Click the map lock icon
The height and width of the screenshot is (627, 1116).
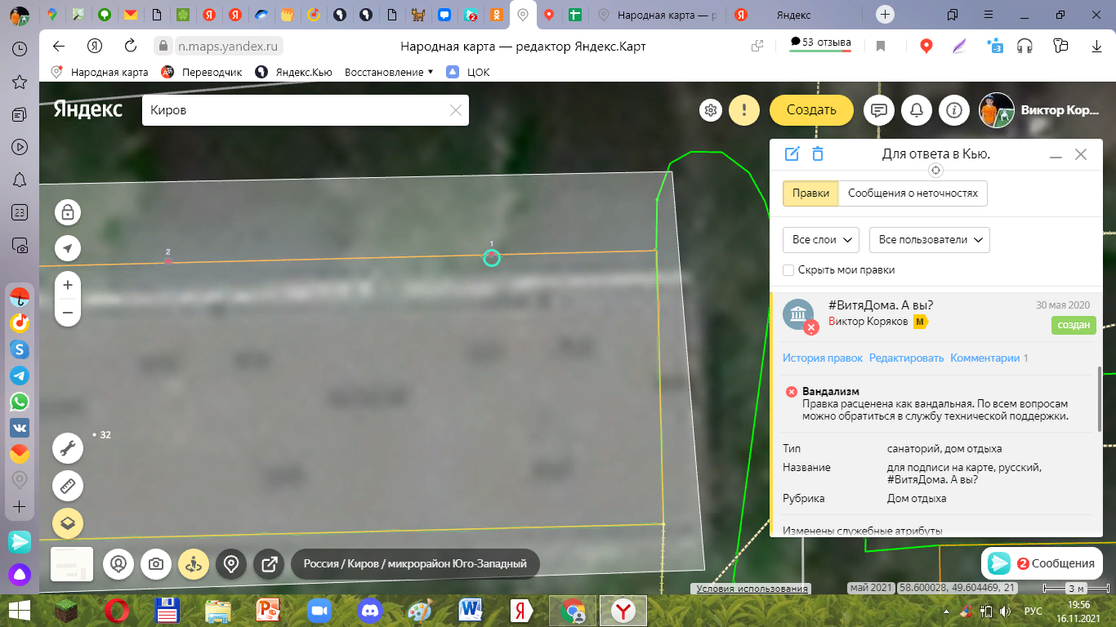pyautogui.click(x=68, y=212)
